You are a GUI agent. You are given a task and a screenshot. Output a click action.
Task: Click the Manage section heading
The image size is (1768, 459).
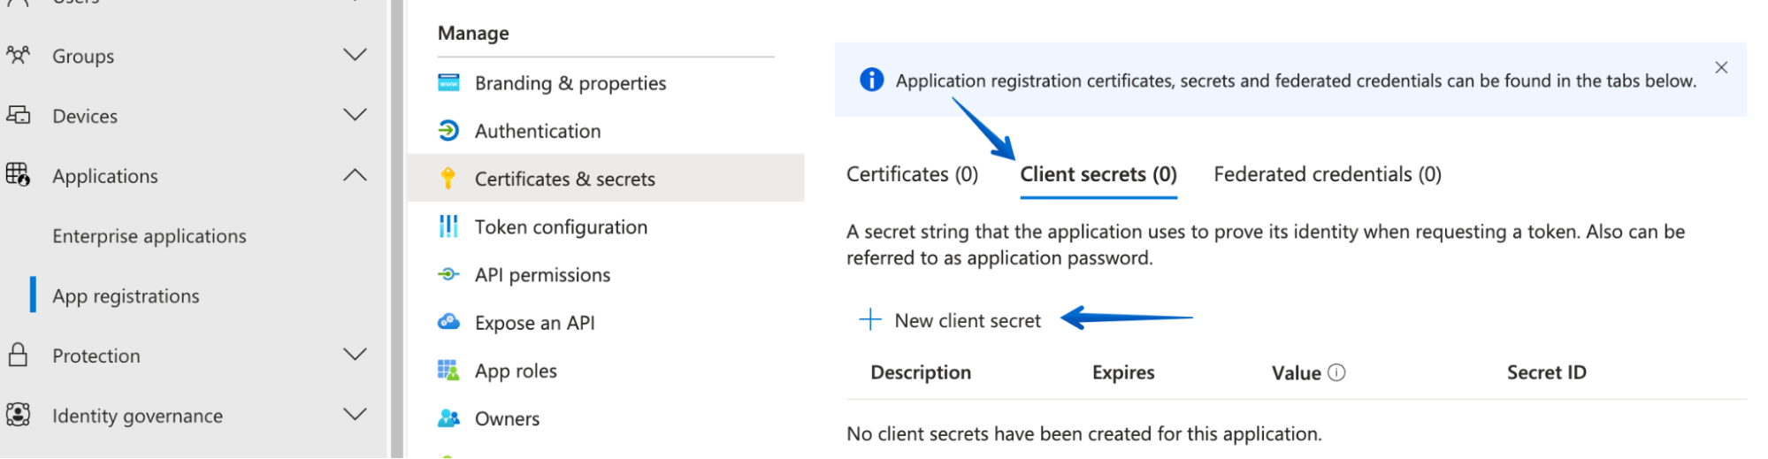pos(473,33)
